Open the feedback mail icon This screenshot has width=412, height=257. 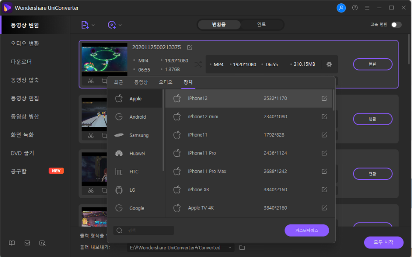(27, 243)
